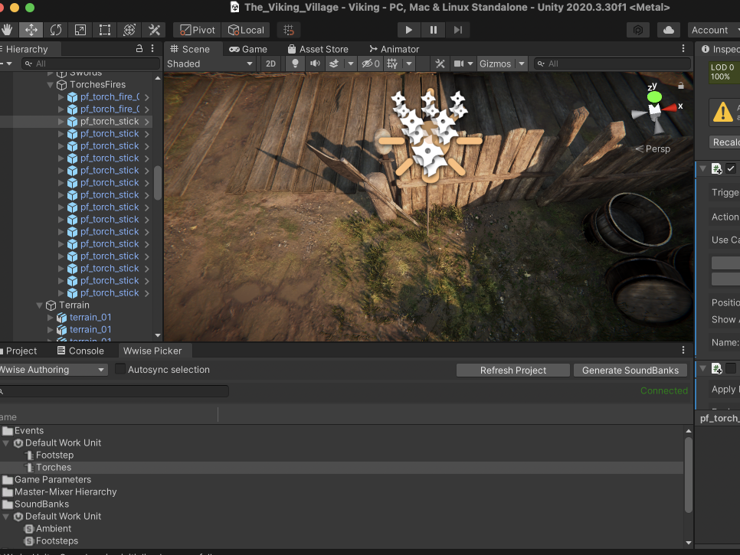The width and height of the screenshot is (740, 555).
Task: Open Gizmos dropdown arrow
Action: (x=522, y=64)
